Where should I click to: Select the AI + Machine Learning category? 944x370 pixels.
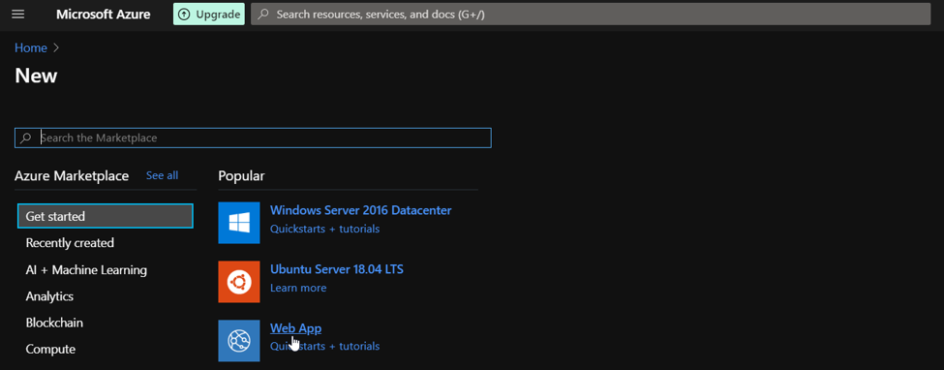click(86, 270)
